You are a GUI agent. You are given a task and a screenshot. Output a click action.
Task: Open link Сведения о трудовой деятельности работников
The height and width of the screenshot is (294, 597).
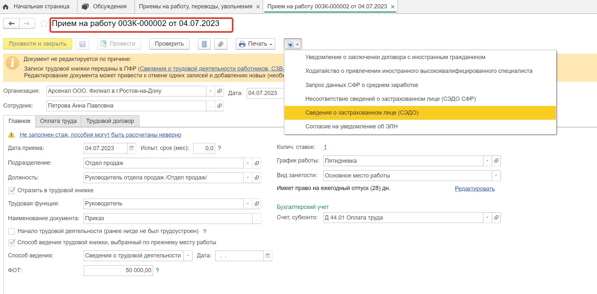click(212, 69)
